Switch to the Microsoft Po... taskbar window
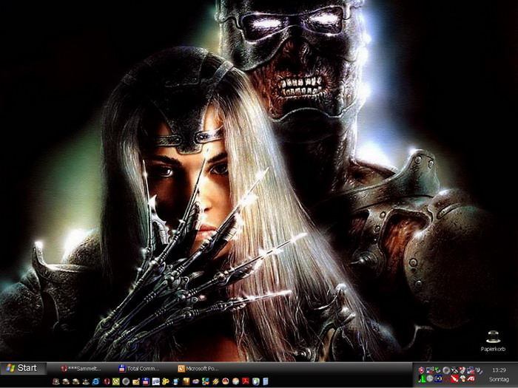 [x=198, y=369]
